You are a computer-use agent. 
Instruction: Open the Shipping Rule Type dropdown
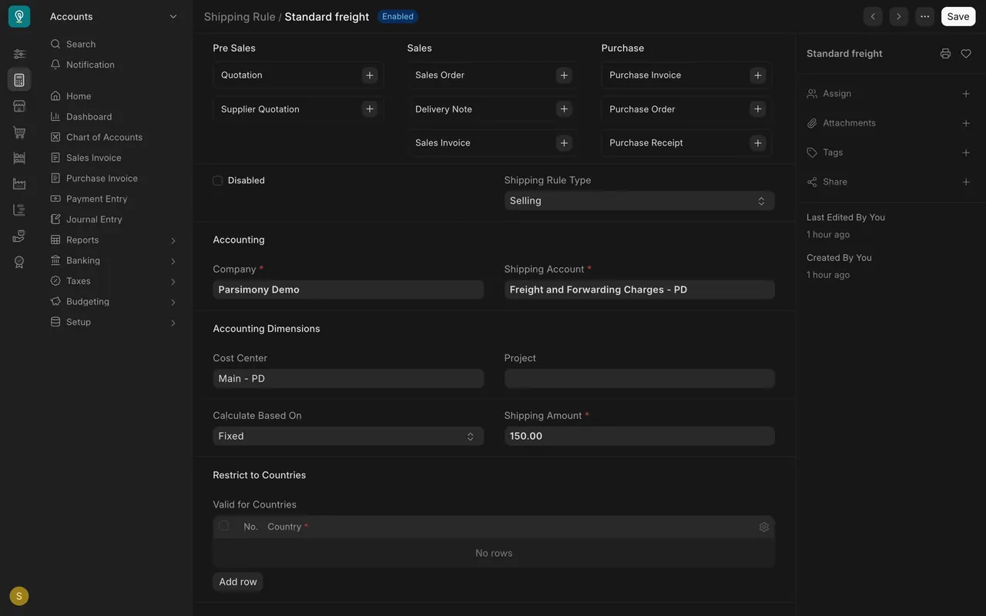coord(639,201)
